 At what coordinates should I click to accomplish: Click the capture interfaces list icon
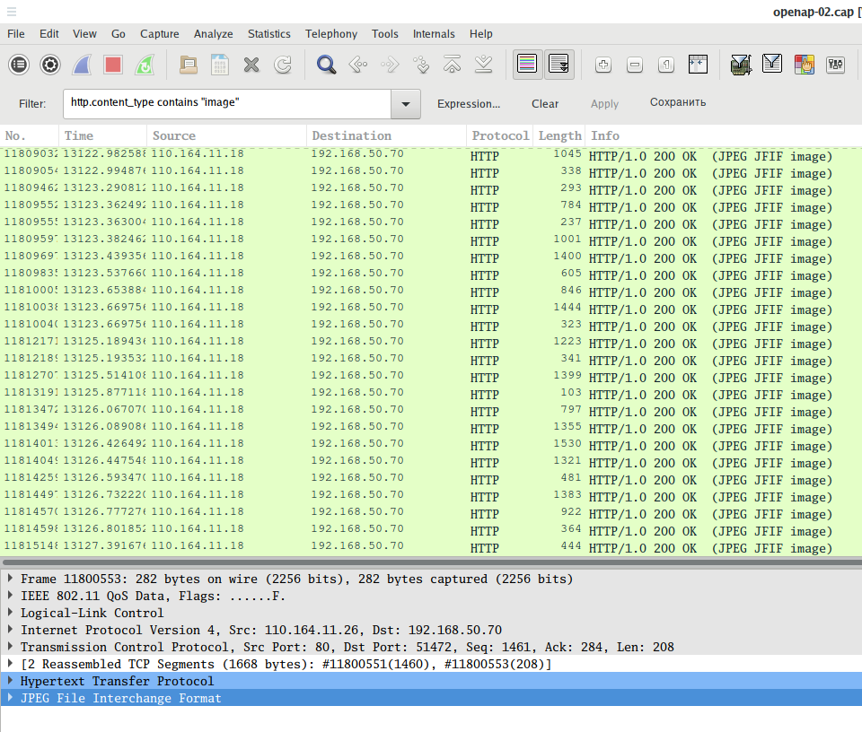[19, 65]
